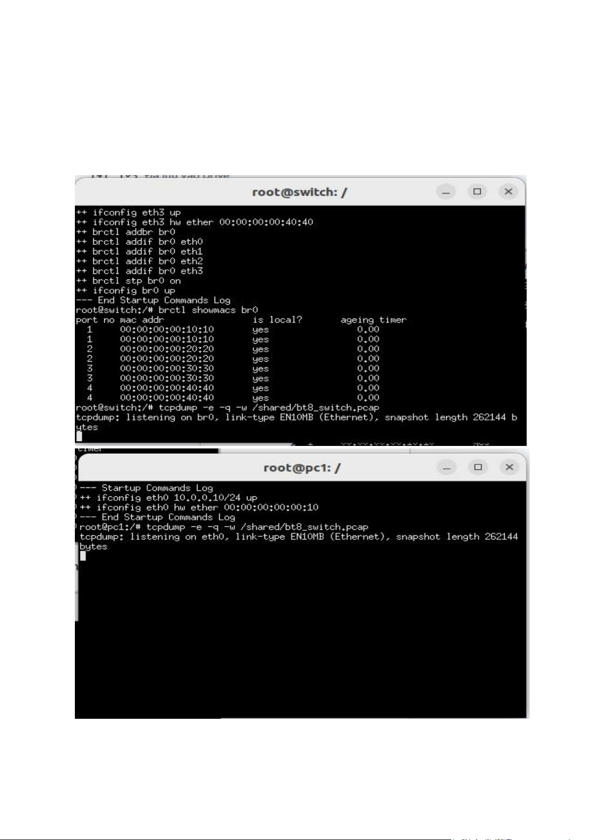Screen dimensions: 595x840
Task: Close the root@pc1 terminal window
Action: tap(509, 467)
